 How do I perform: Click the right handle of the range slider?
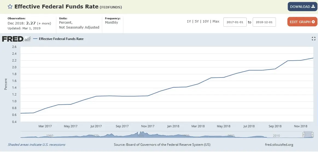(x=313, y=134)
